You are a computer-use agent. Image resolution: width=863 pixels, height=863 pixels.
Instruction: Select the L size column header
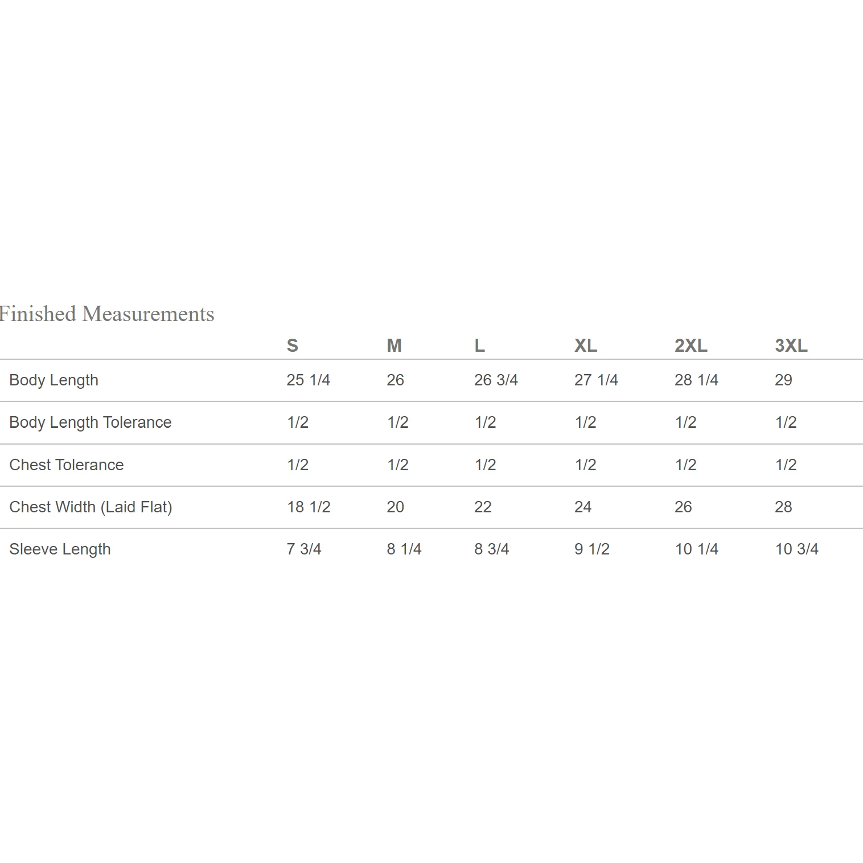point(480,346)
